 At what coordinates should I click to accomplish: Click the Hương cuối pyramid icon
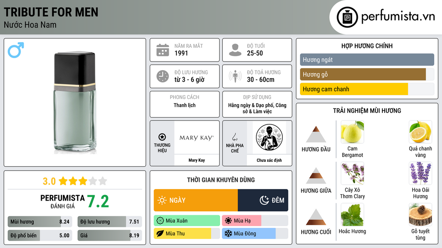(316, 217)
